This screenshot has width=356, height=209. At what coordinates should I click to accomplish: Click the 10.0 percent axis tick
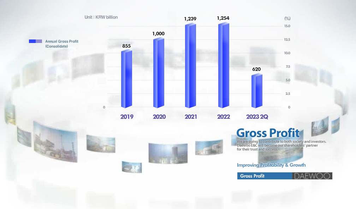click(x=287, y=53)
